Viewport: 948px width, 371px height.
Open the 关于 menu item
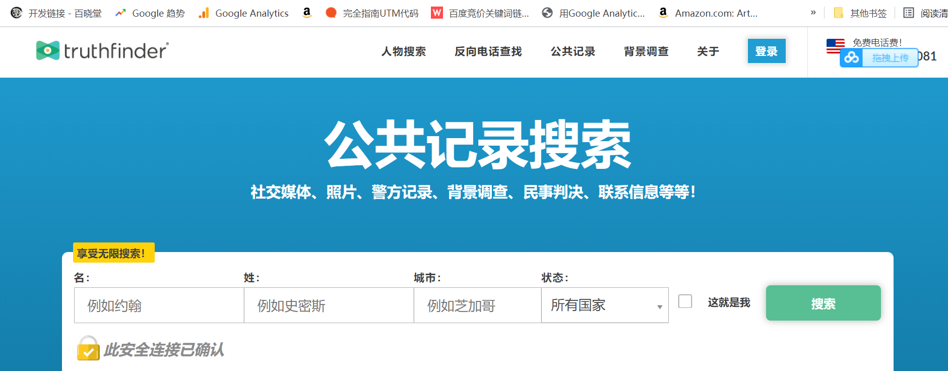[x=708, y=51]
